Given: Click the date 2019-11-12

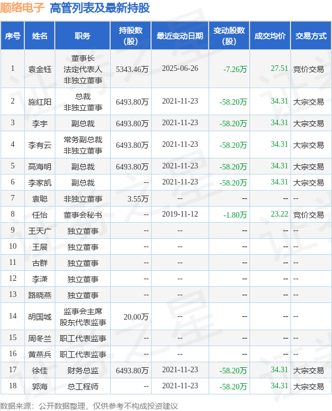Looking at the screenshot, I should click(180, 214).
